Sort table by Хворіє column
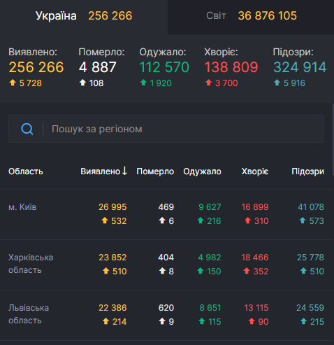Viewport: 334px width, 345px height. pyautogui.click(x=255, y=171)
